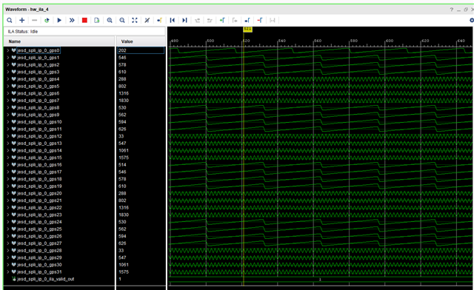Expand the jesd_spli_ip_0_gps31 signal bus
This screenshot has height=290, width=474.
[8, 272]
